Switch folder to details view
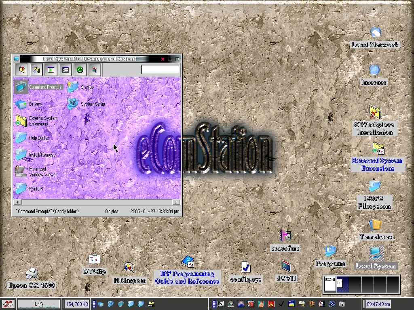 pos(65,70)
